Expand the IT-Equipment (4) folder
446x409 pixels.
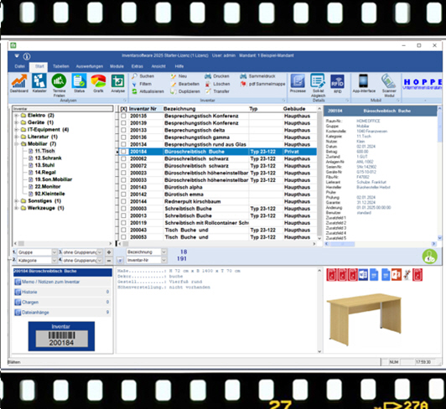pos(17,129)
